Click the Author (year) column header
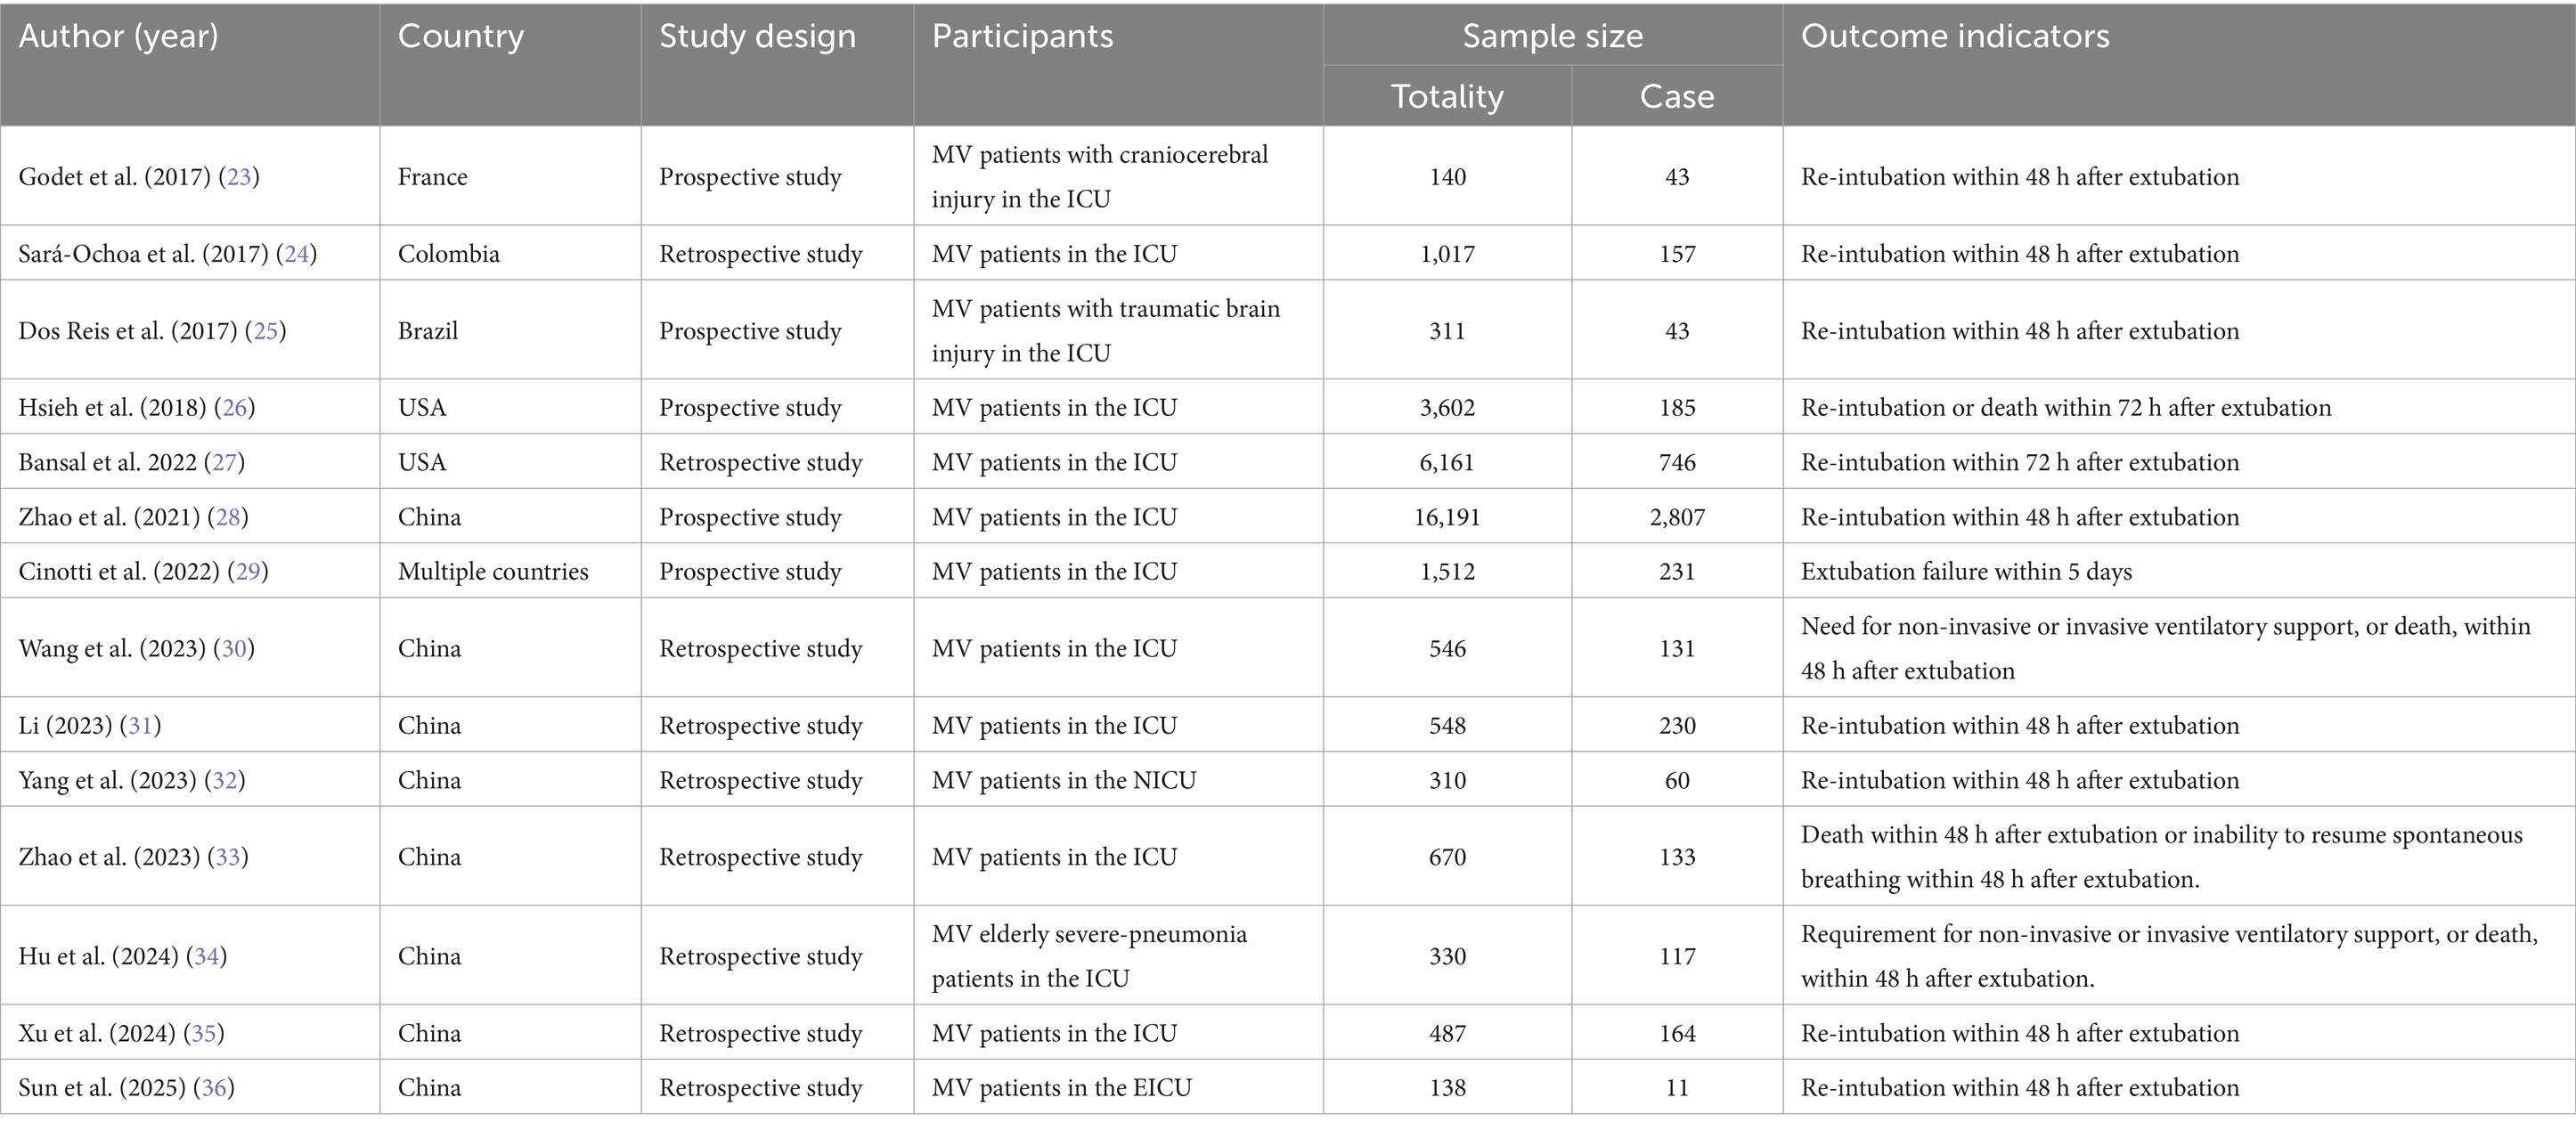The image size is (2576, 1130). click(x=118, y=37)
